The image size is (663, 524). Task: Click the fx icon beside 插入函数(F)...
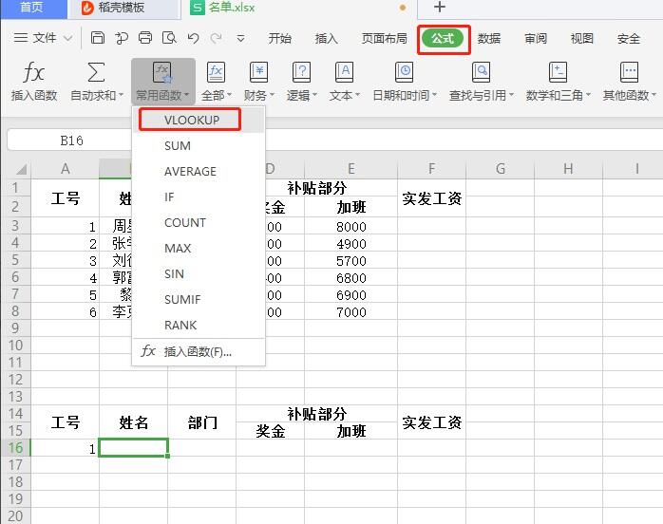(148, 350)
